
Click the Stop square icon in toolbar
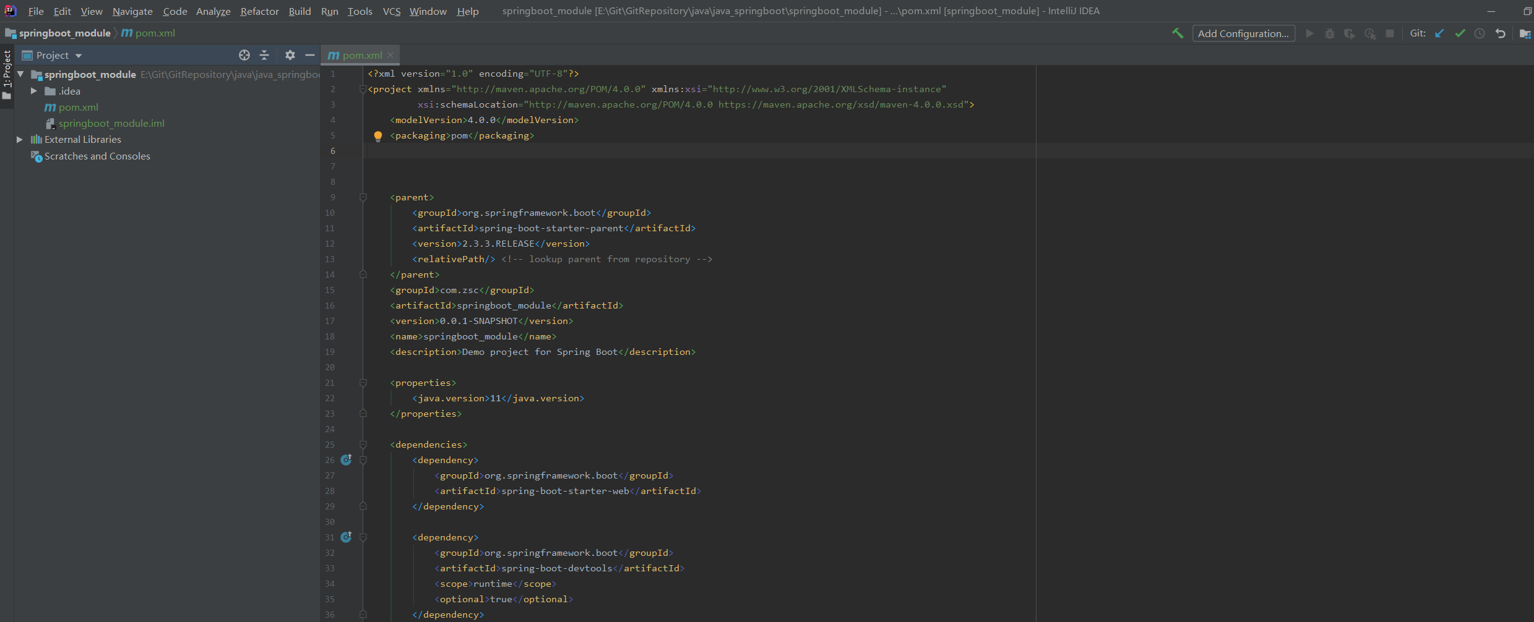[x=1390, y=33]
